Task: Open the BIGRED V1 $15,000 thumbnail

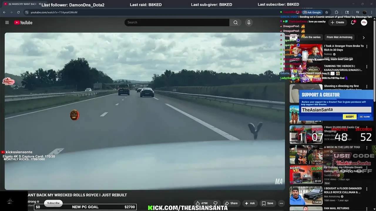Action: pyautogui.click(x=306, y=175)
